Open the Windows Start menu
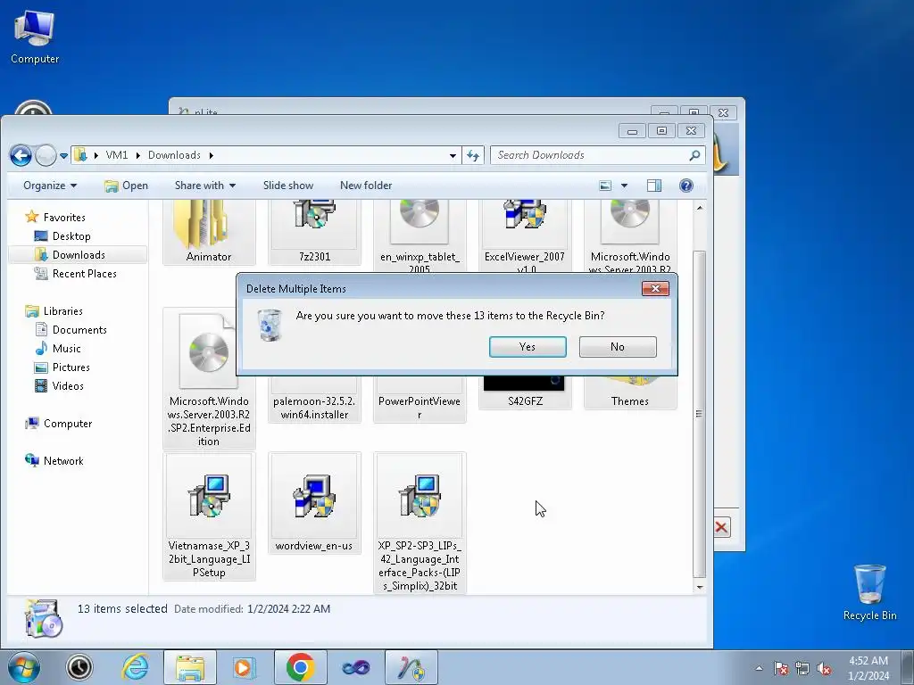The height and width of the screenshot is (685, 914). pos(23,667)
